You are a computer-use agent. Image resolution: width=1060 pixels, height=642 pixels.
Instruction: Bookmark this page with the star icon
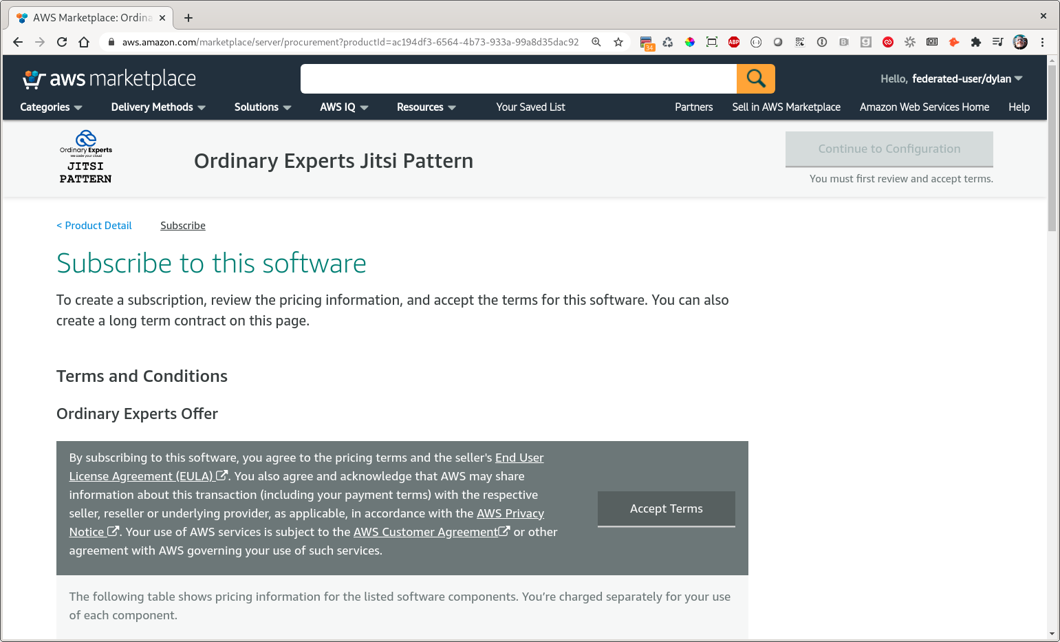[618, 42]
